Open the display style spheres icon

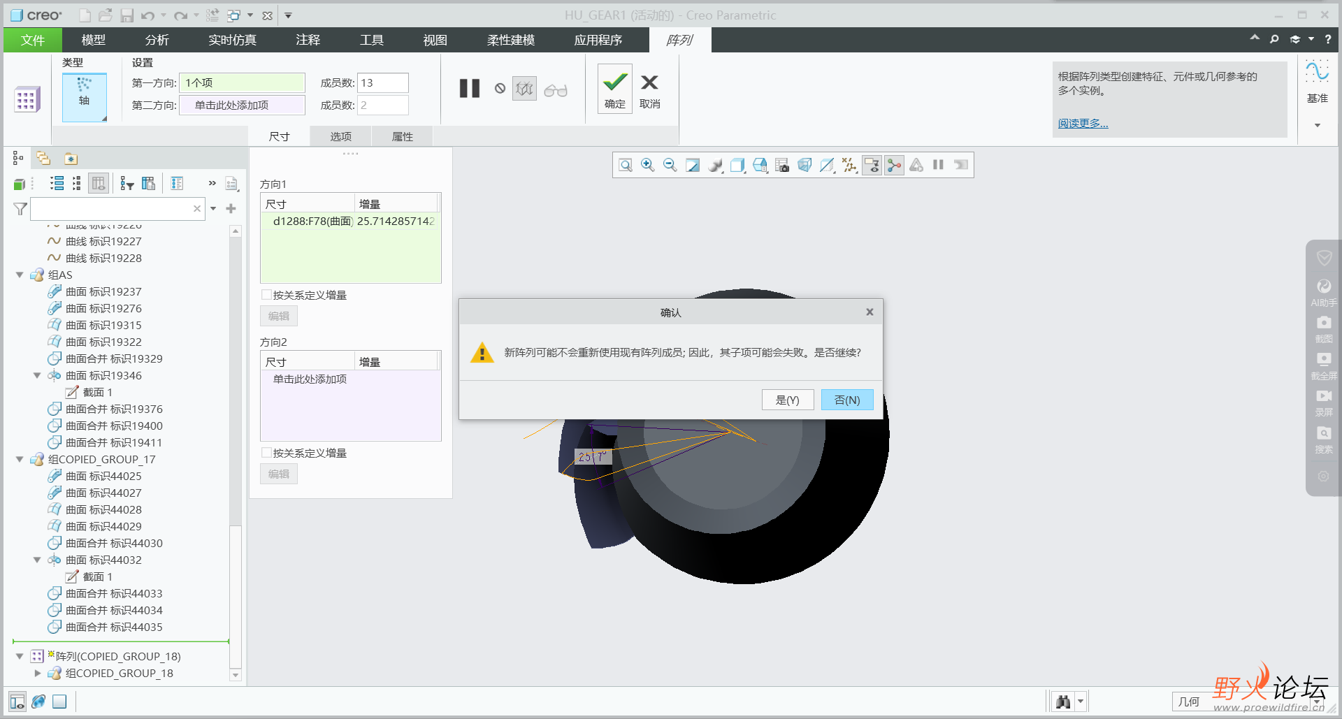coord(715,165)
